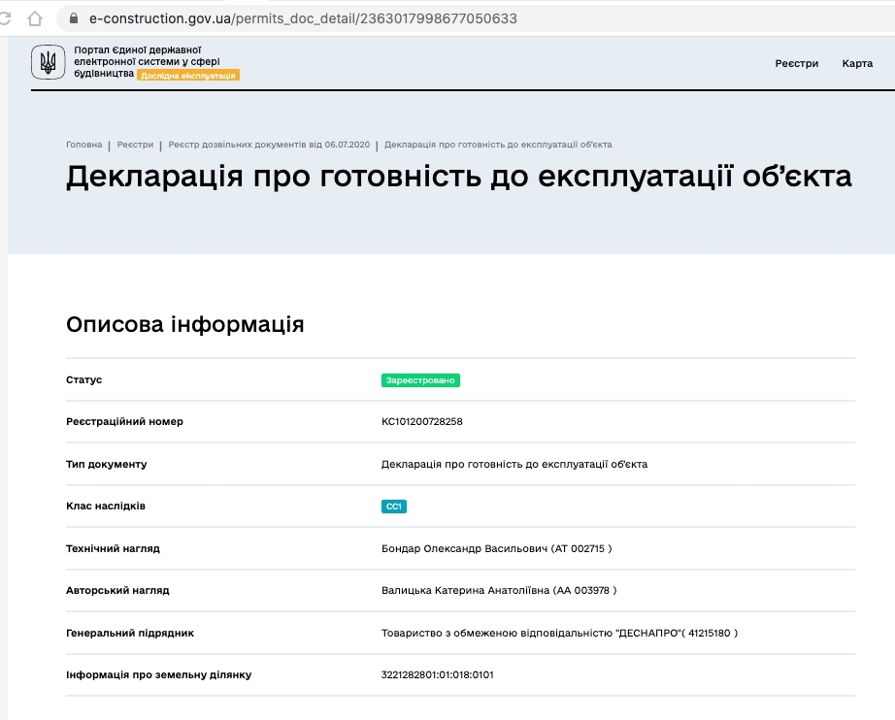Viewport: 895px width, 720px height.
Task: Click the Дослідна експлуатація badge
Action: tap(187, 76)
